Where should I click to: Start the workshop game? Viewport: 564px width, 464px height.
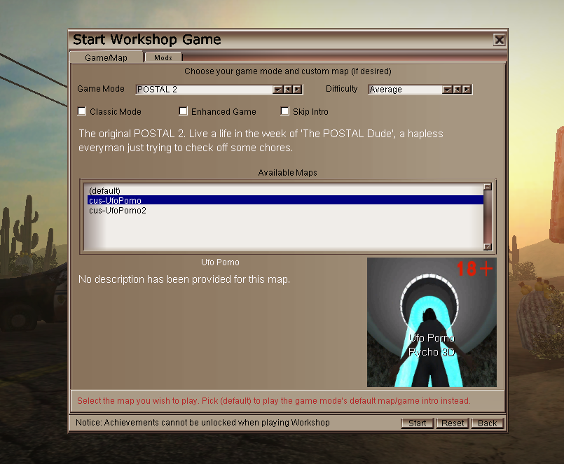pos(418,423)
